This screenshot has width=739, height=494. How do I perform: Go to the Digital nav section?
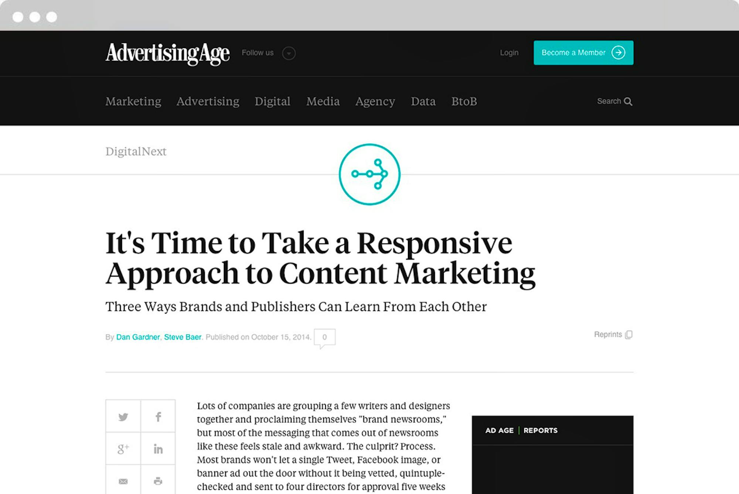272,101
